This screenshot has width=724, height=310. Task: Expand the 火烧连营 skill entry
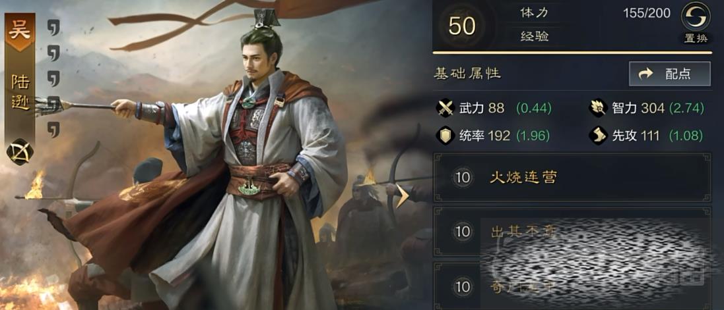572,178
